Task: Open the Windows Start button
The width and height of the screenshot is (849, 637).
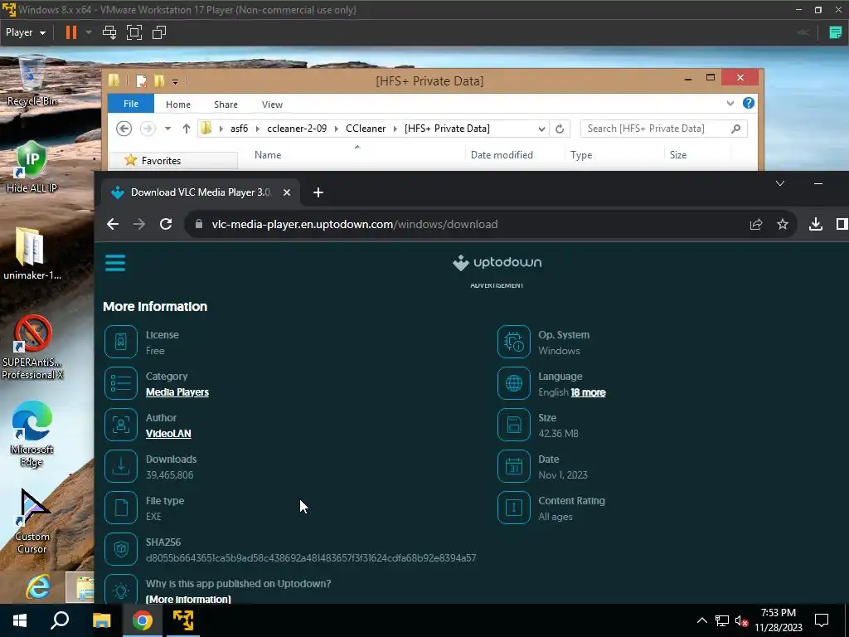Action: 20,620
